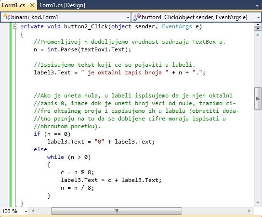Click the vertical scrollbar up arrow
The image size is (262, 217).
point(258,35)
